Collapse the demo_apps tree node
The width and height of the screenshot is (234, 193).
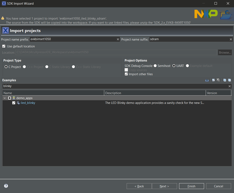5,98
